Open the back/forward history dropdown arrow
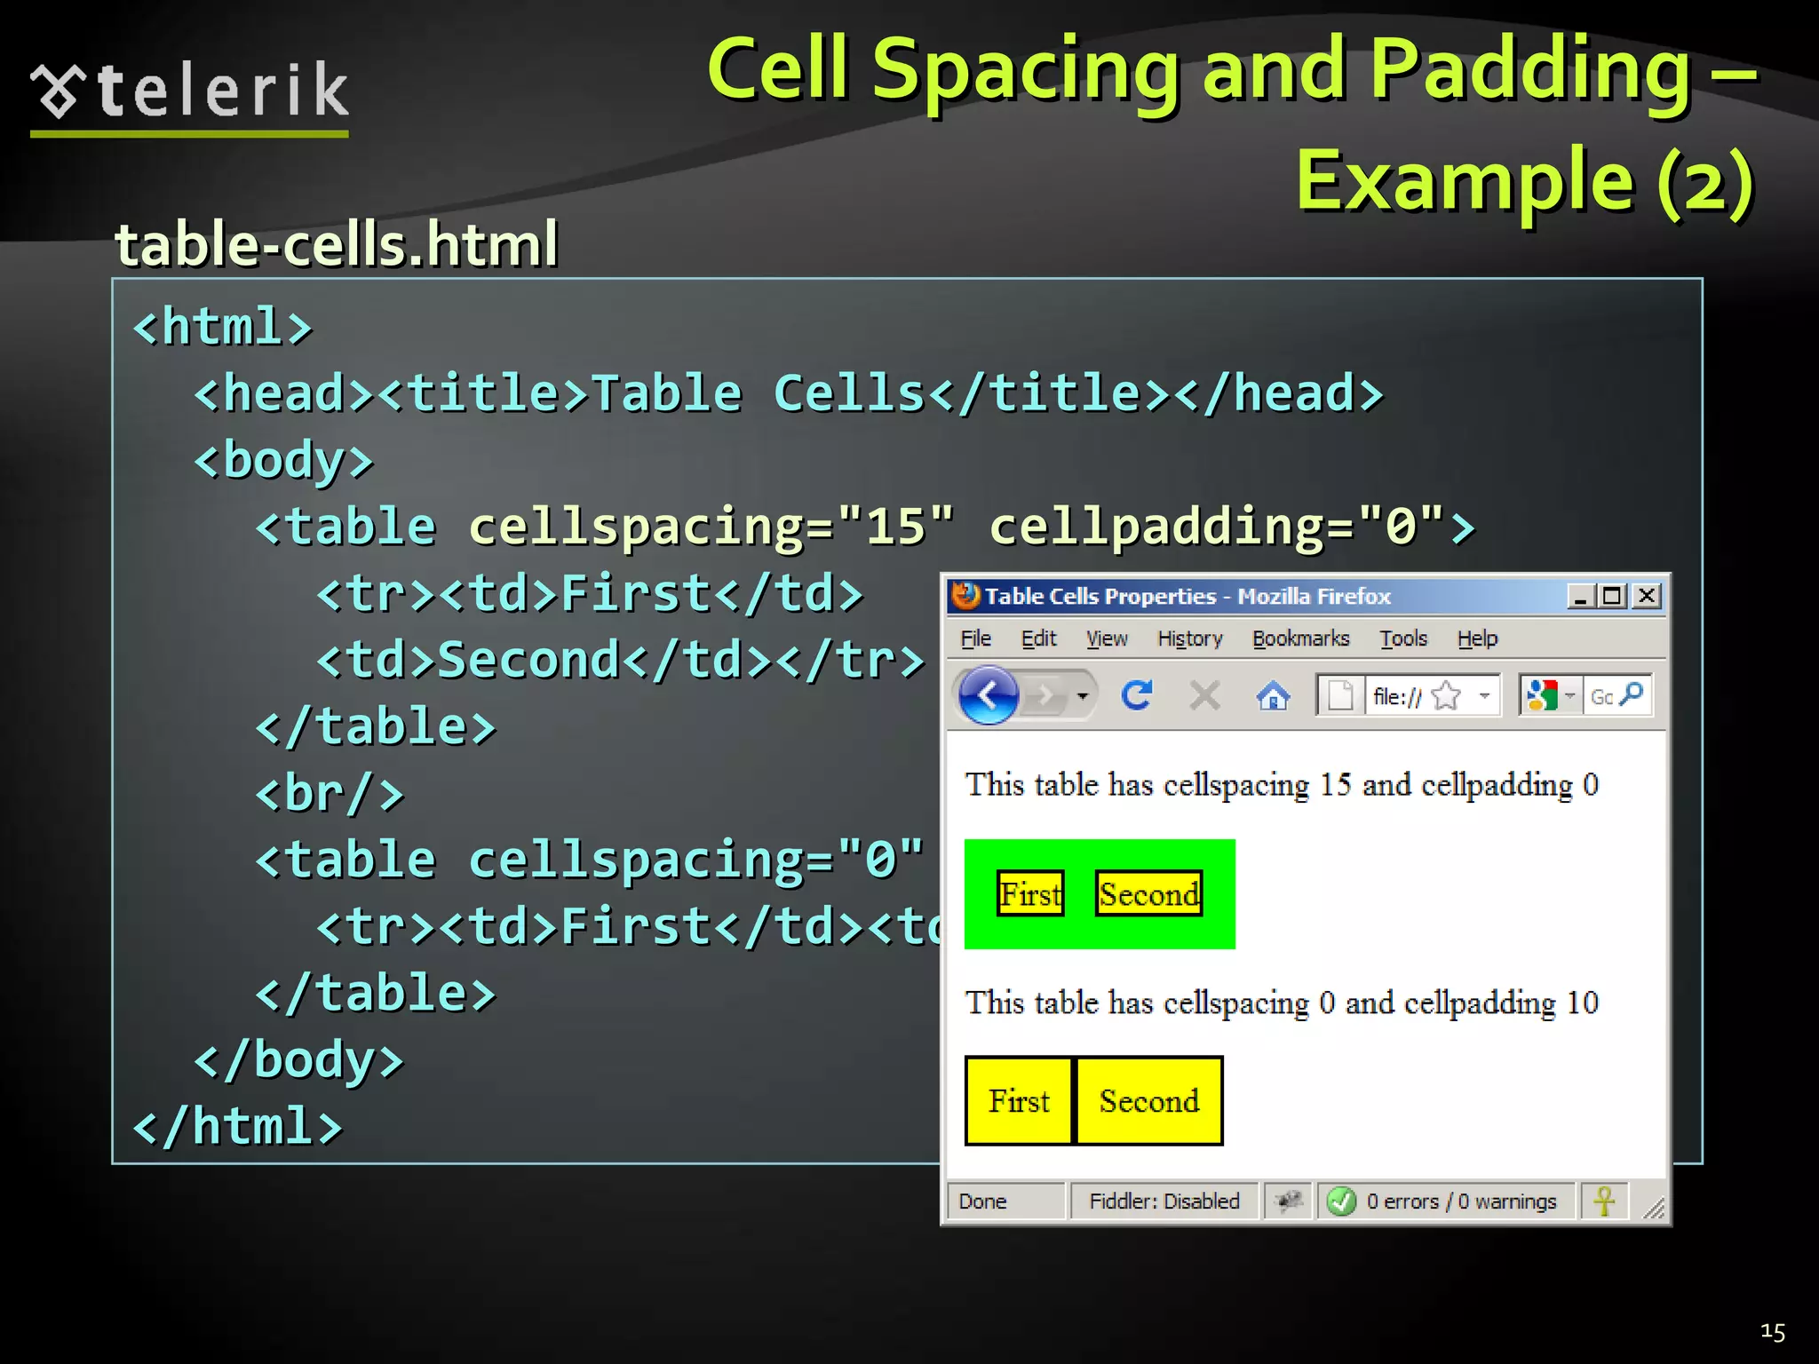Viewport: 1819px width, 1364px height. click(1082, 695)
